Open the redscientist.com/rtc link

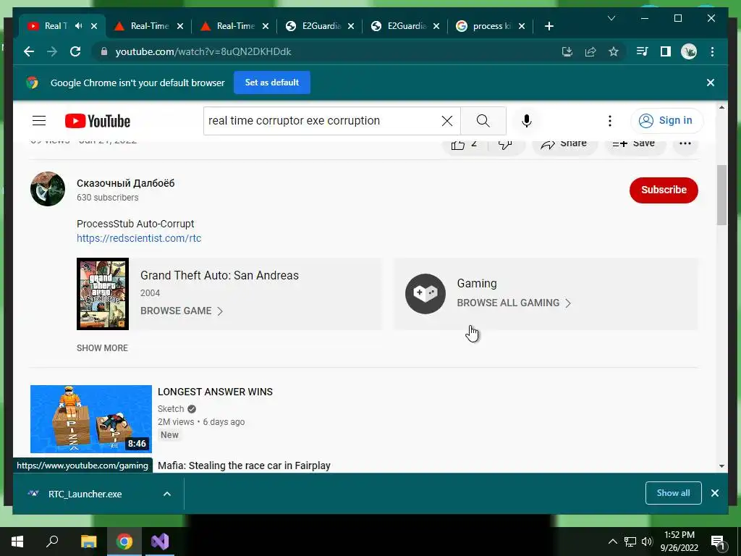click(139, 238)
